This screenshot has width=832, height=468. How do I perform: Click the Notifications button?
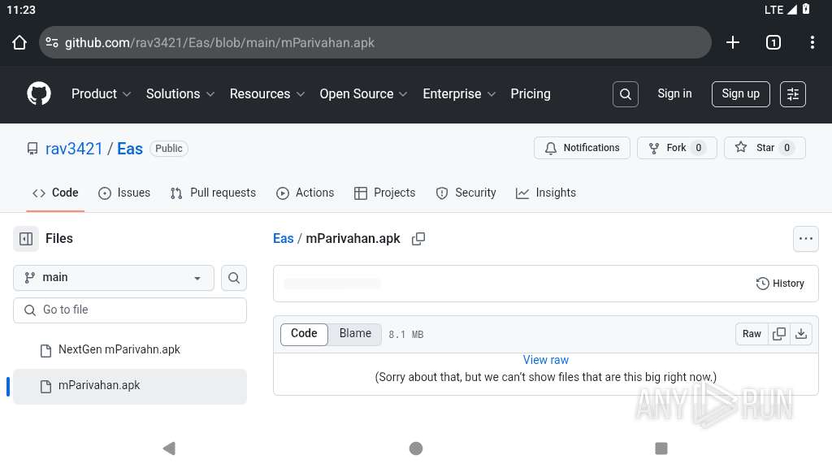582,148
